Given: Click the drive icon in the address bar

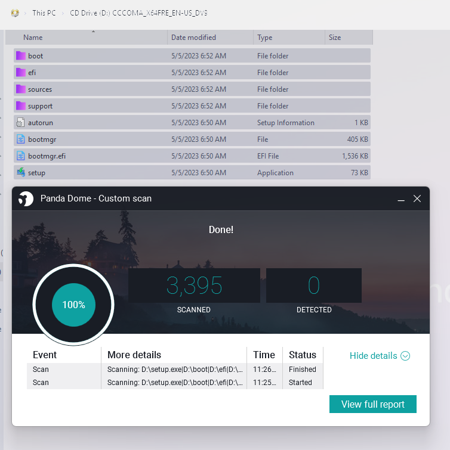Looking at the screenshot, I should pyautogui.click(x=15, y=13).
